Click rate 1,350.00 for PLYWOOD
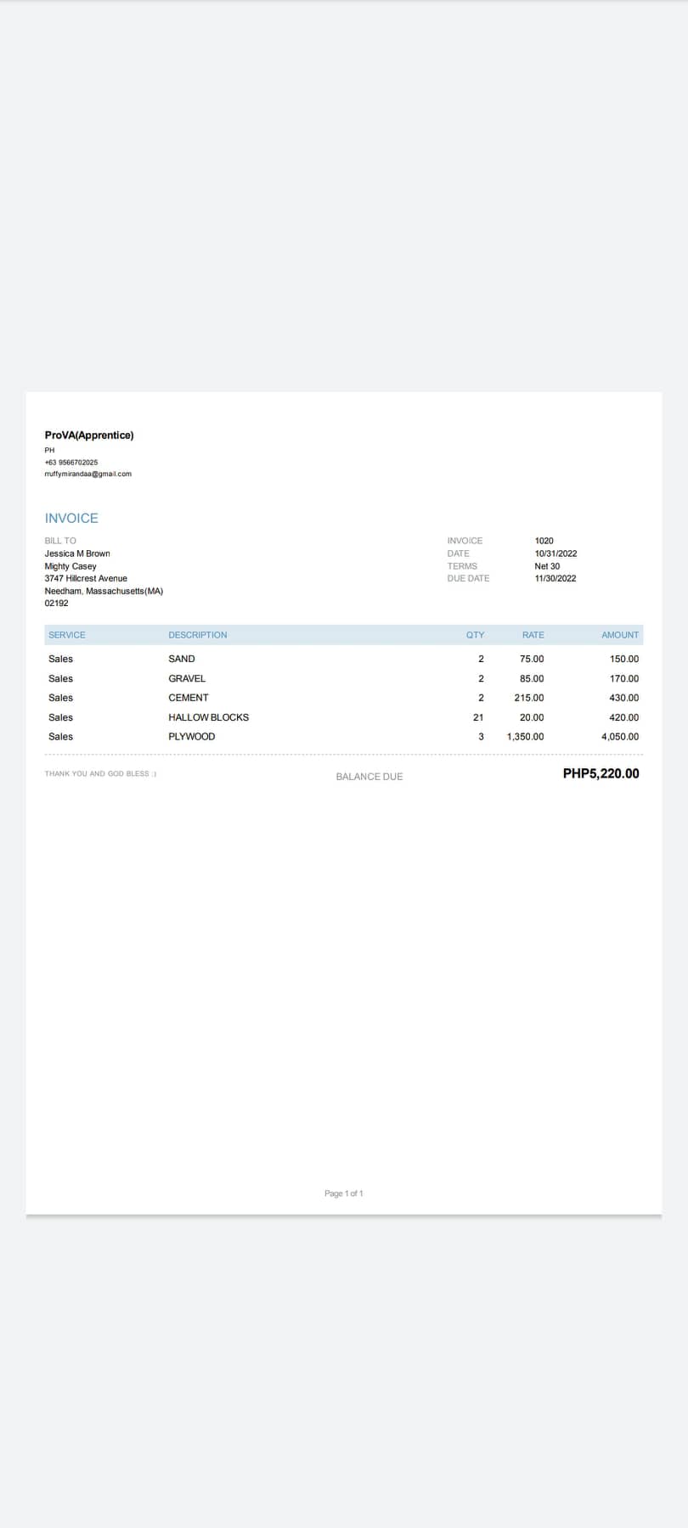This screenshot has width=688, height=1528. [x=526, y=737]
